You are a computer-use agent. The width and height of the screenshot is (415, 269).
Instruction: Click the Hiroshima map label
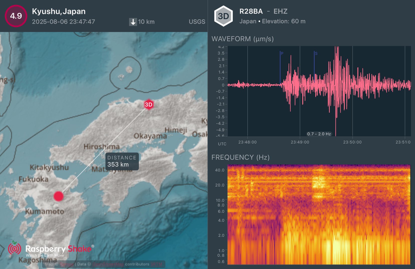tap(101, 146)
